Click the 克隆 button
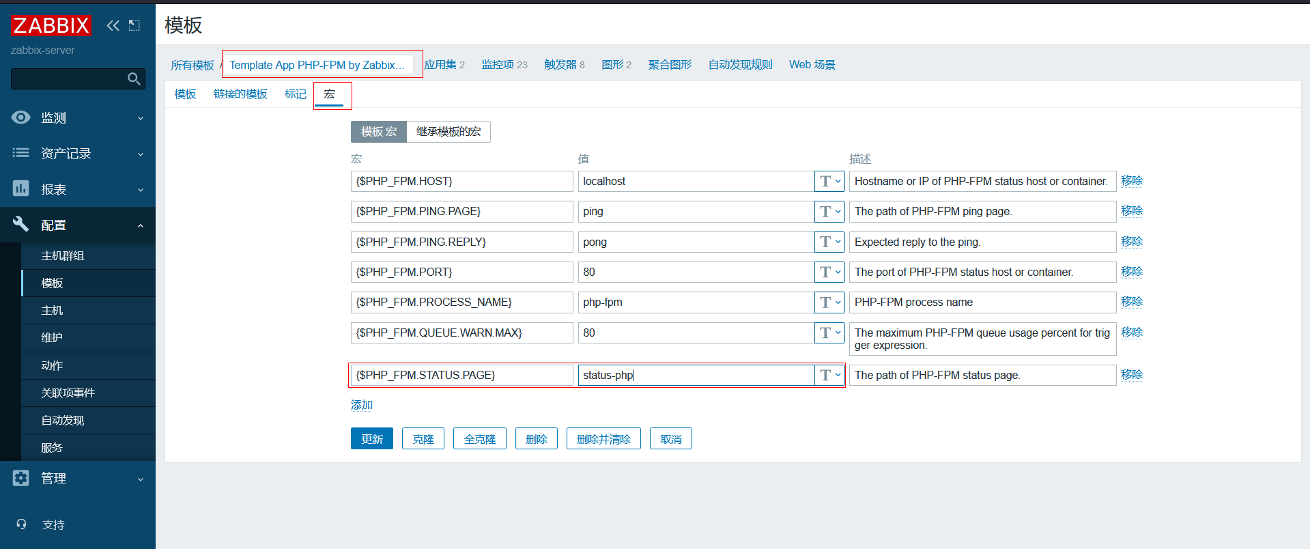This screenshot has width=1310, height=549. click(x=423, y=438)
